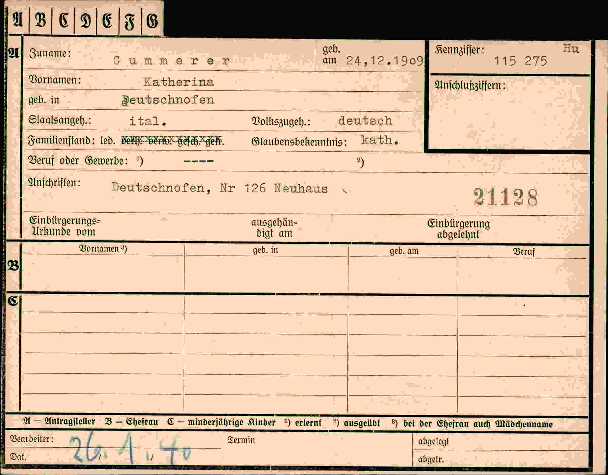Image resolution: width=608 pixels, height=475 pixels.
Task: Click the 'abgelegt' label
Action: [x=433, y=441]
